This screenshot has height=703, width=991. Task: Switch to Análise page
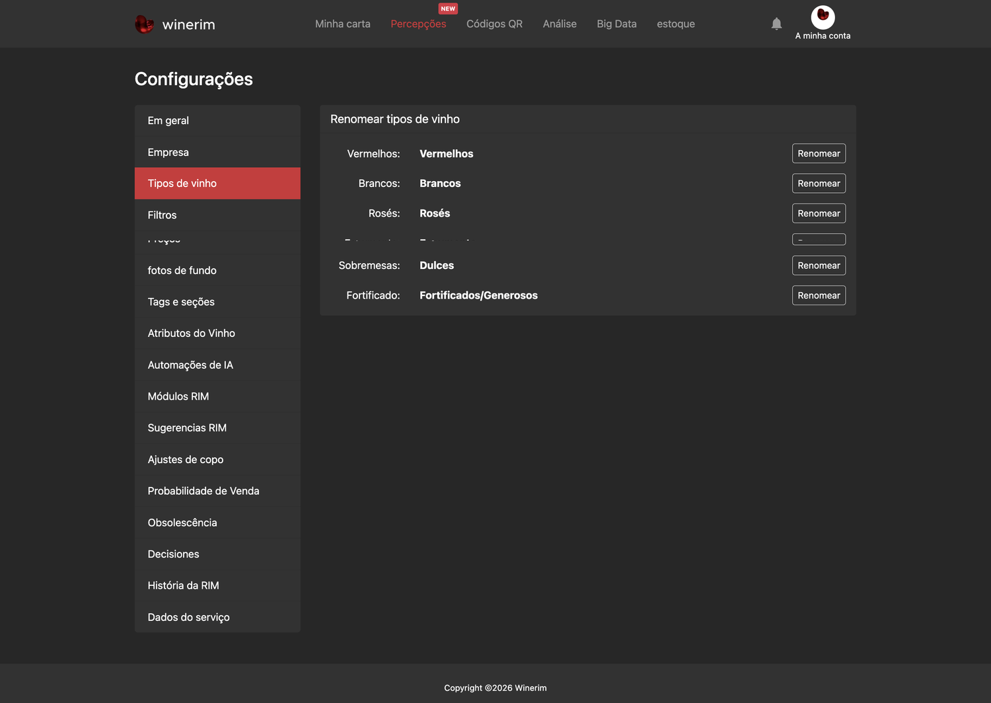tap(560, 24)
